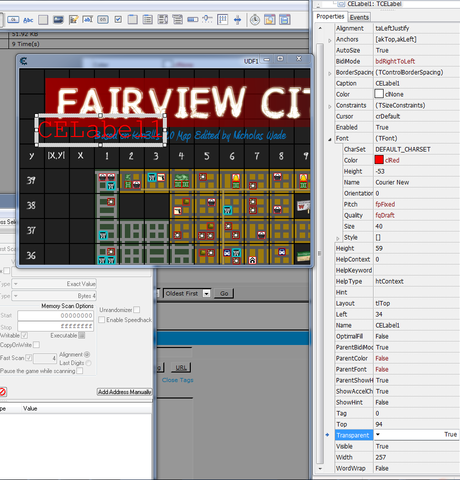Viewport: 460px width, 480px height.
Task: Select the Splitter component icon
Action: [x=237, y=20]
